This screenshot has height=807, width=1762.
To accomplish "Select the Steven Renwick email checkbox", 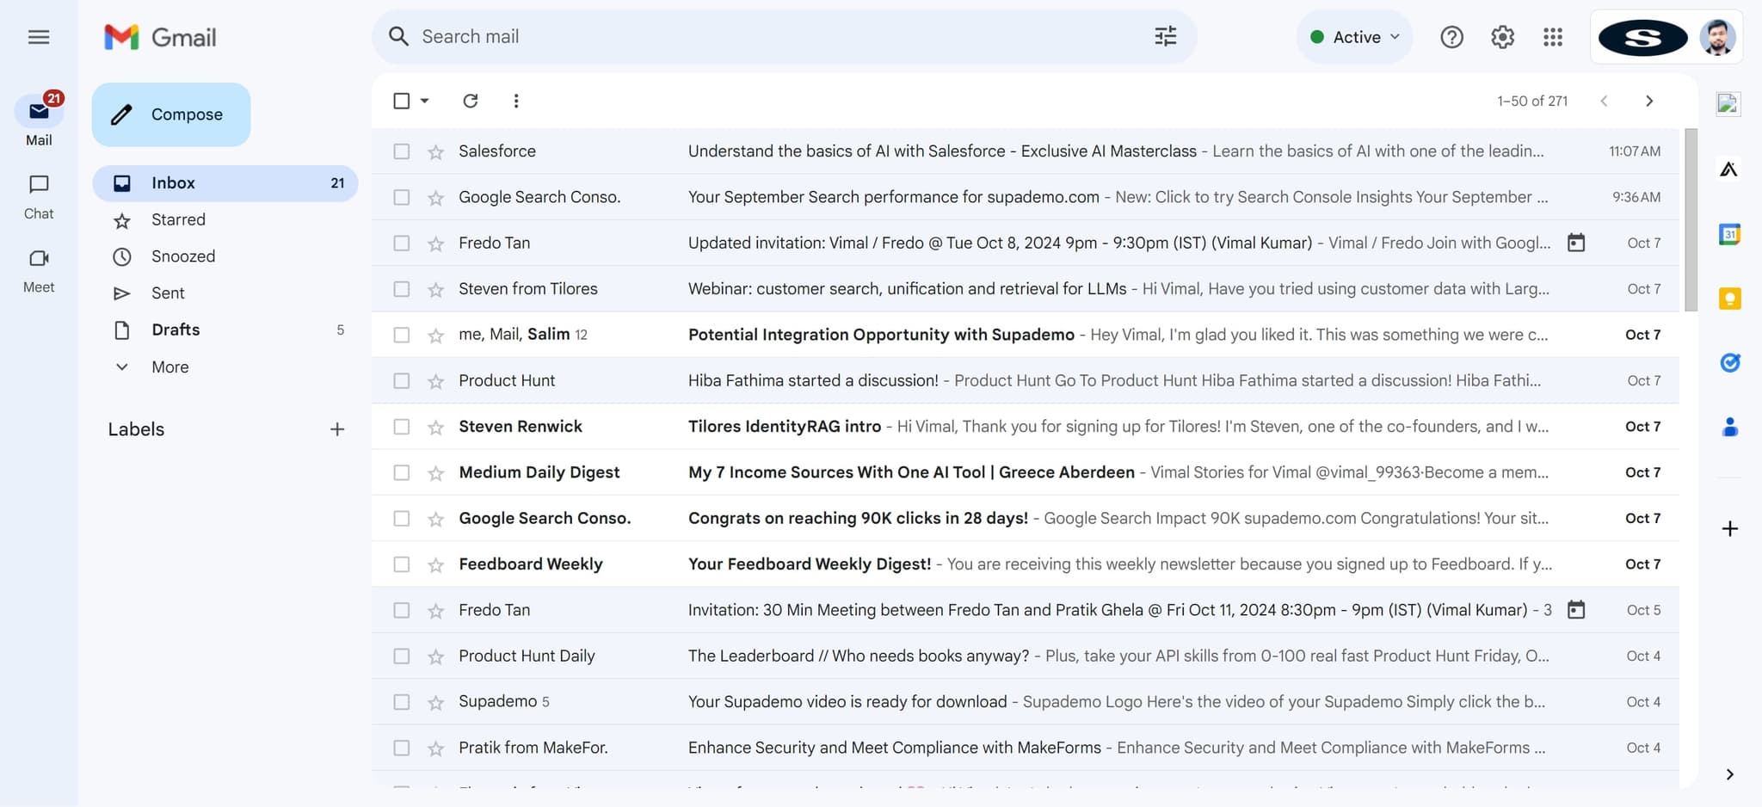I will (x=401, y=427).
